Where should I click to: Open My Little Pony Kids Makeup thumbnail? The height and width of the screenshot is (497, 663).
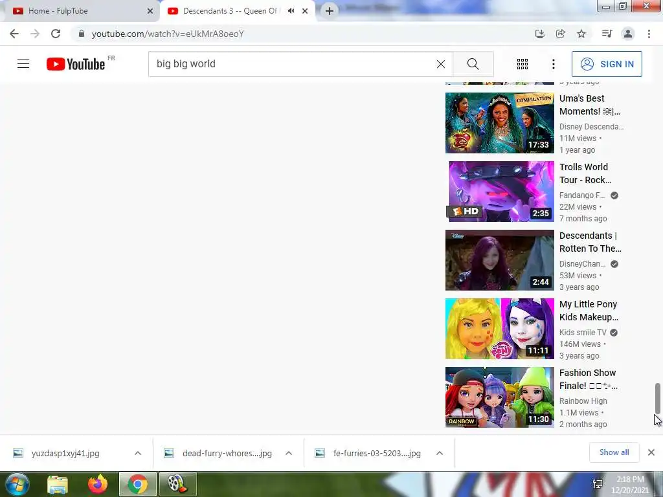pos(499,329)
